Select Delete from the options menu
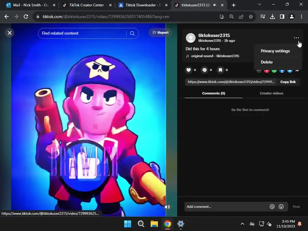Viewport: 308px width, 231px height. (x=266, y=62)
